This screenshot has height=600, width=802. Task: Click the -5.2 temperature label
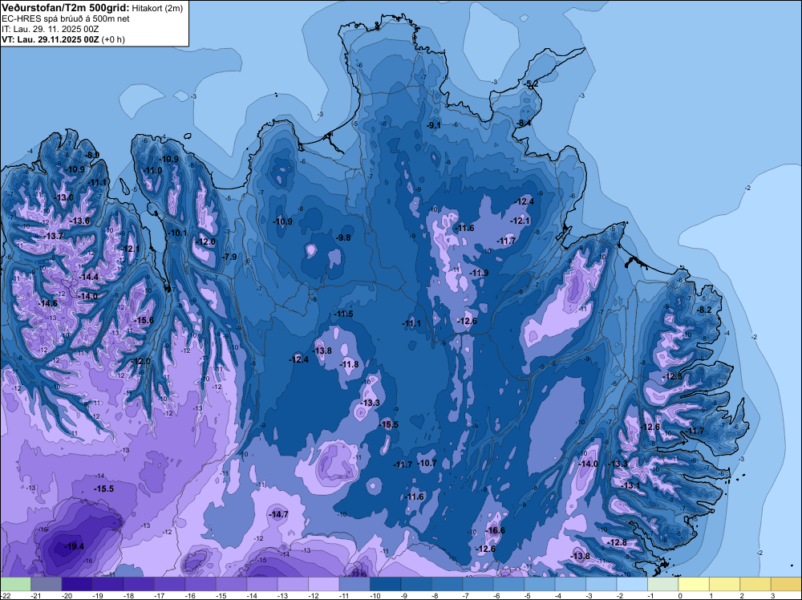click(531, 84)
